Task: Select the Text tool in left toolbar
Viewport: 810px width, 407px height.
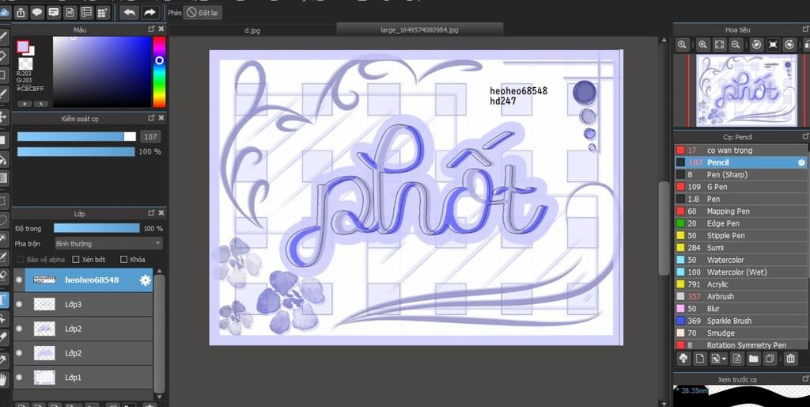Action: coord(4,300)
